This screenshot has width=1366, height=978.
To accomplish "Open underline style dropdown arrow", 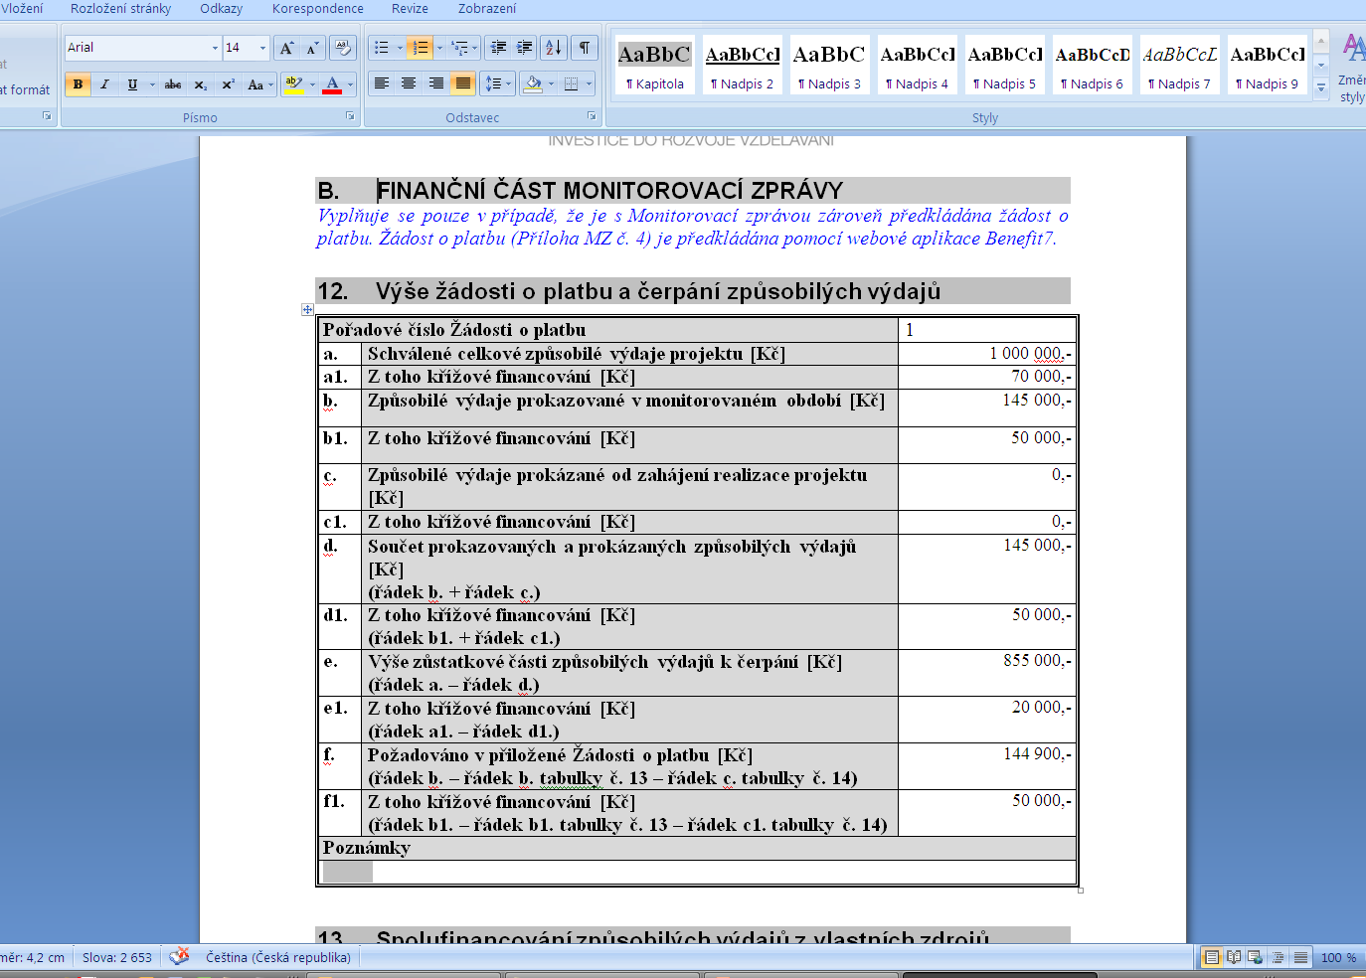I will pyautogui.click(x=151, y=84).
